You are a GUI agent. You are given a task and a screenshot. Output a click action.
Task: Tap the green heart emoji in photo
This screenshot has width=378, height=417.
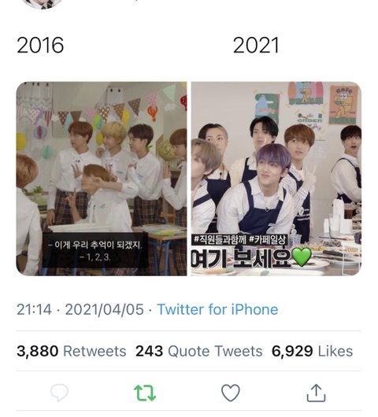(x=302, y=257)
